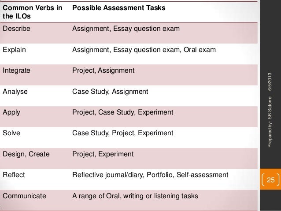Select the 'Communicate' verb cell

click(24, 196)
